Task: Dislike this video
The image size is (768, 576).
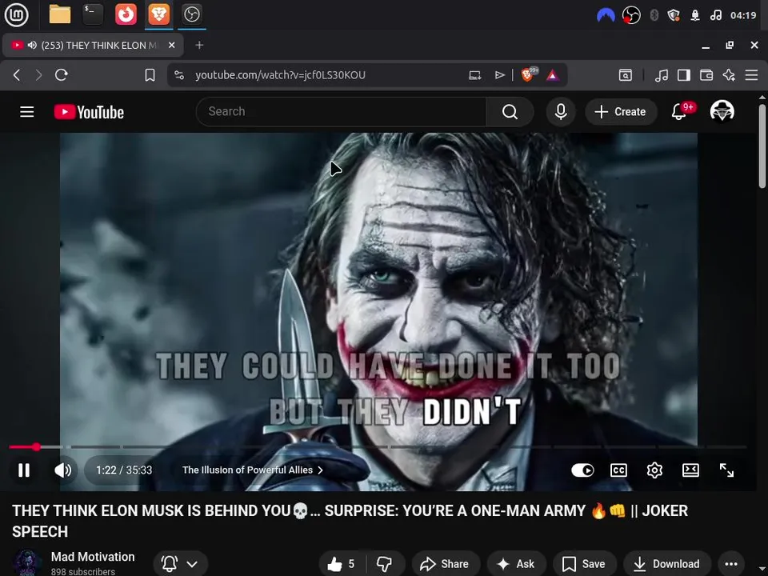Action: [385, 564]
